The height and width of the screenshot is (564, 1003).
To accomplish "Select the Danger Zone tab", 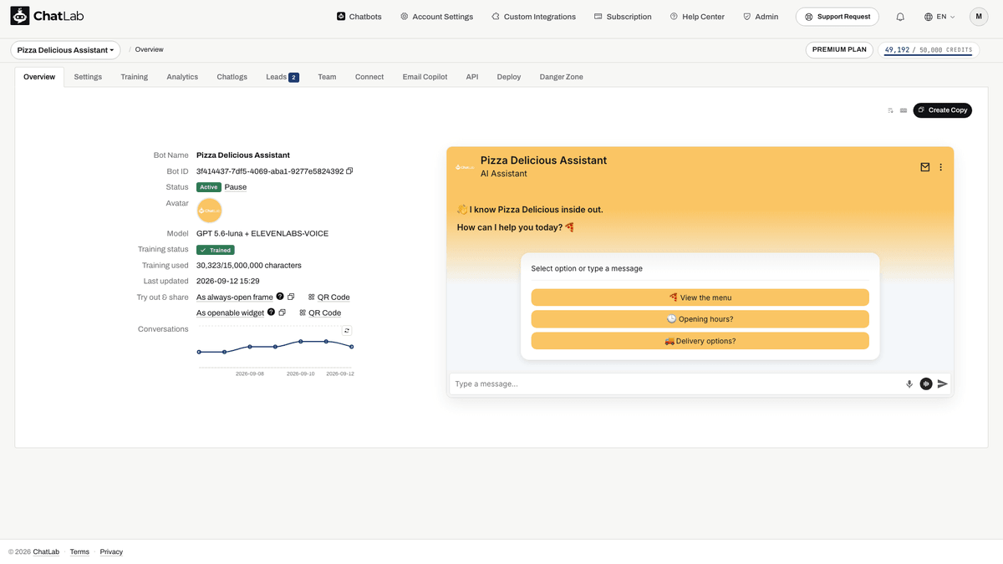I will click(562, 77).
